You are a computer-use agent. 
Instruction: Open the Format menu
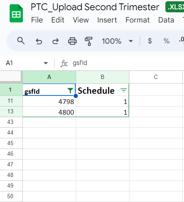tap(137, 20)
